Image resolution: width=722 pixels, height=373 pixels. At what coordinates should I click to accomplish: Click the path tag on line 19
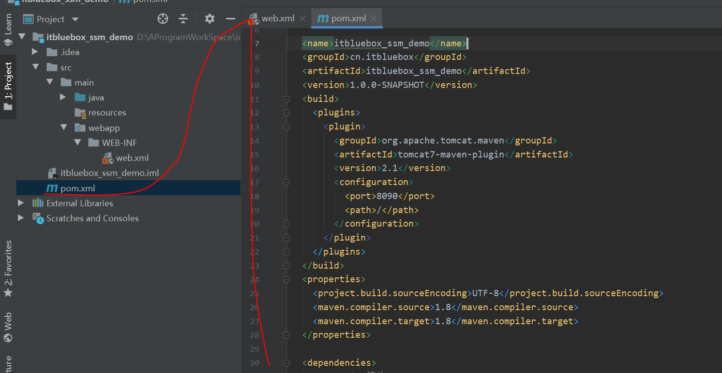pos(381,210)
